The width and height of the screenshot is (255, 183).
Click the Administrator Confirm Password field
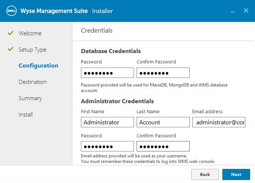[x=163, y=146]
